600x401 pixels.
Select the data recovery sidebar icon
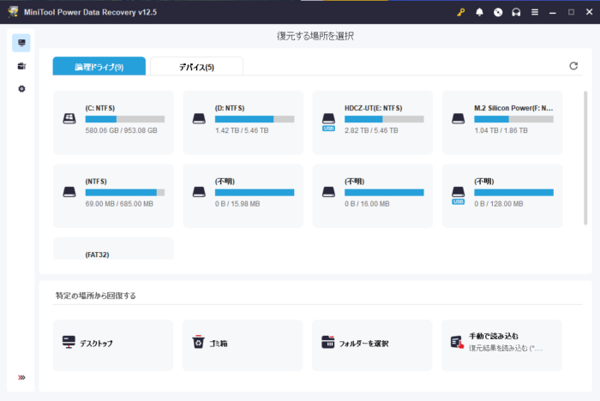click(x=21, y=43)
